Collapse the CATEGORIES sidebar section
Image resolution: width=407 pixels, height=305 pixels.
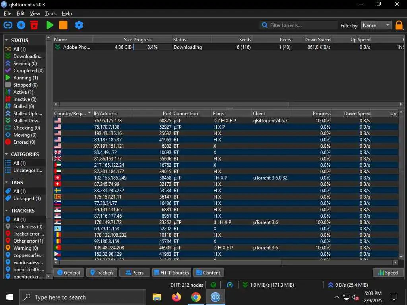tap(6, 154)
